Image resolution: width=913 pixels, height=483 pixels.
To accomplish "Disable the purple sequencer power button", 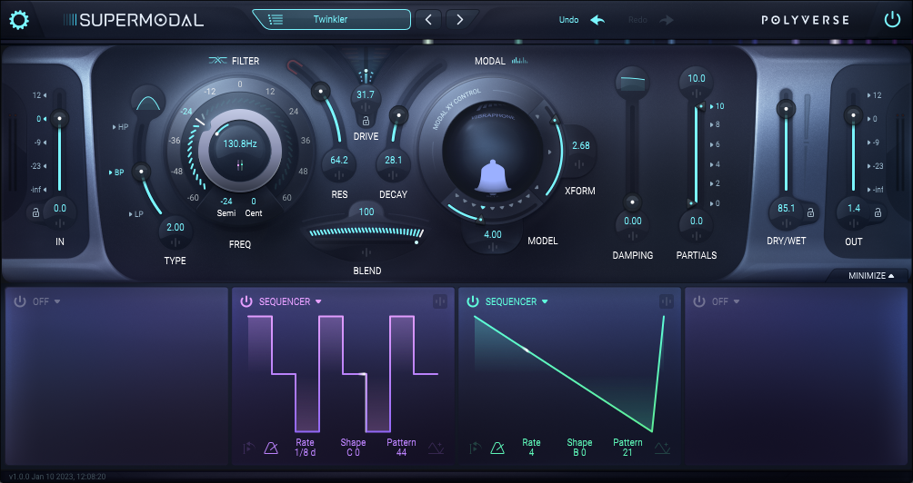I will [x=246, y=301].
